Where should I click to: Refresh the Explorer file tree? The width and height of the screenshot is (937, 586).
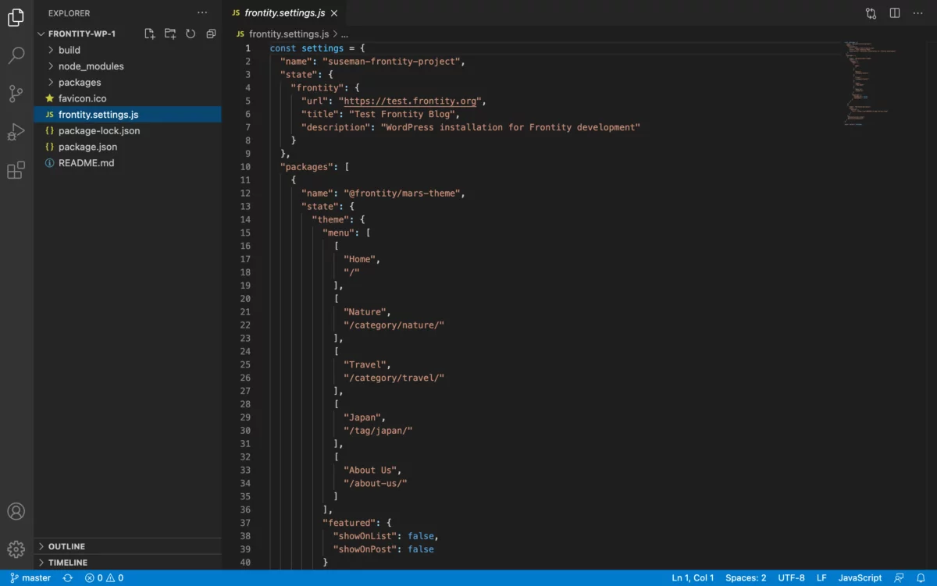point(191,34)
